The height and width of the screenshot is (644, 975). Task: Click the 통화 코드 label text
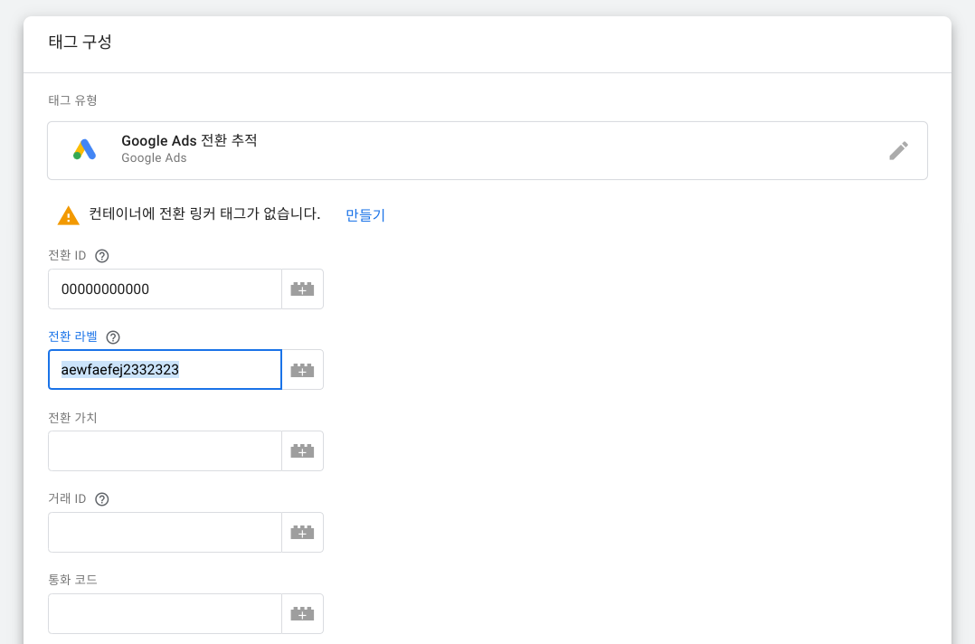pyautogui.click(x=72, y=580)
